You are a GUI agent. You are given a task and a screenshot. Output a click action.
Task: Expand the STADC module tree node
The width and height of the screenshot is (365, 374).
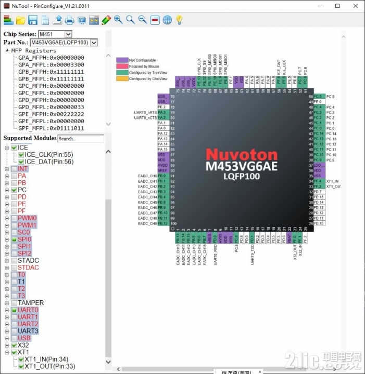[x=7, y=260]
